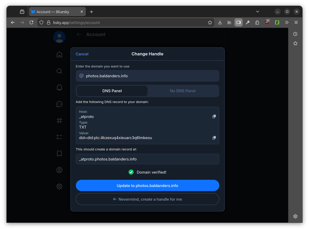Open Search via magnifier sidebar icon
The height and width of the screenshot is (230, 309).
(59, 71)
